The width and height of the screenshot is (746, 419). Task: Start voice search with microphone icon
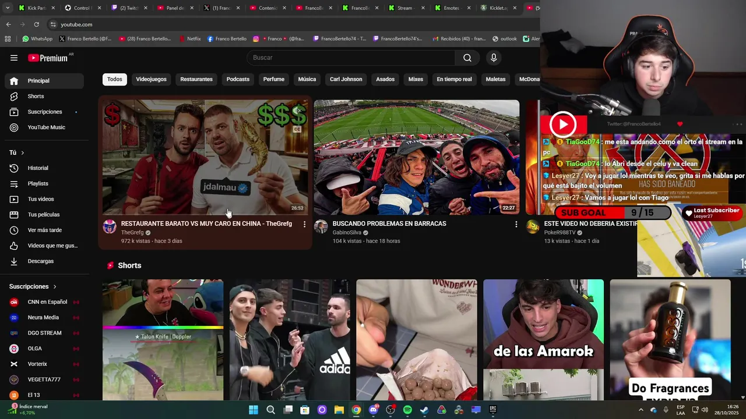click(494, 58)
